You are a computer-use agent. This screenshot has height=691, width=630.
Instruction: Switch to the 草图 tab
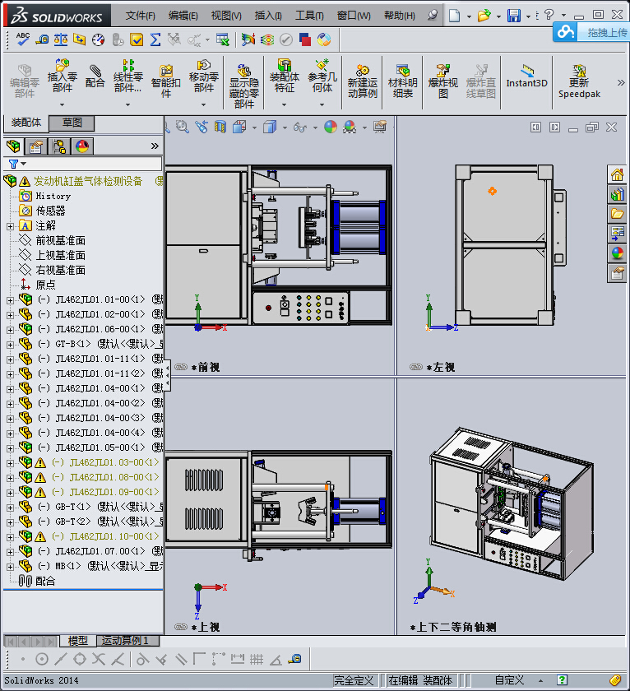(72, 123)
